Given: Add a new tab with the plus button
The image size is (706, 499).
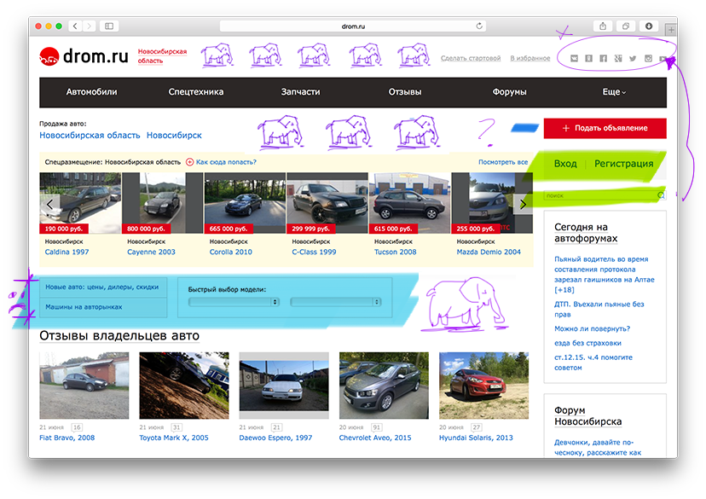Looking at the screenshot, I should [x=671, y=30].
